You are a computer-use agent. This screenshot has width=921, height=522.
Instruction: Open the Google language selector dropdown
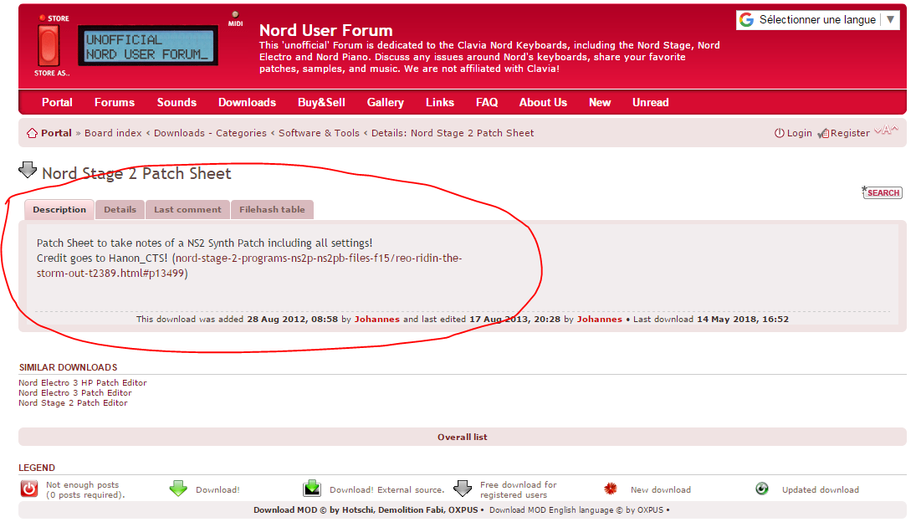click(817, 20)
